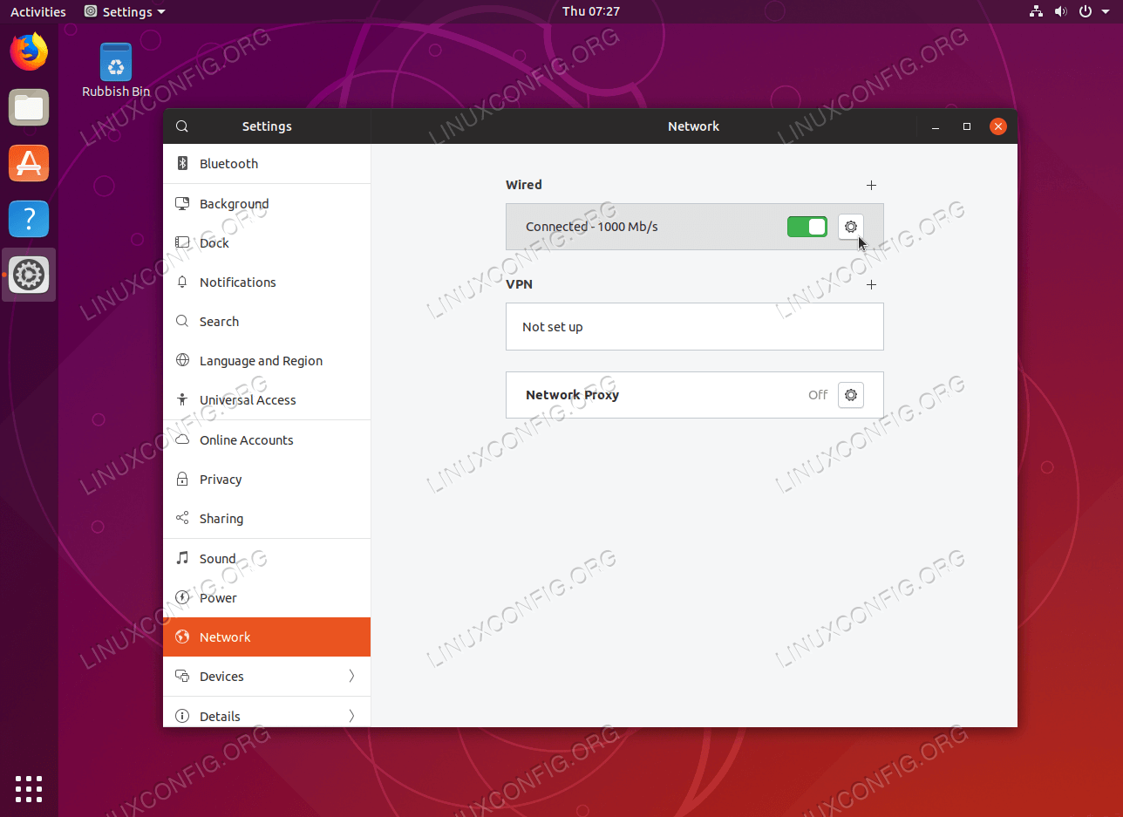The width and height of the screenshot is (1123, 817).
Task: Open the wired connection settings gear
Action: click(850, 227)
